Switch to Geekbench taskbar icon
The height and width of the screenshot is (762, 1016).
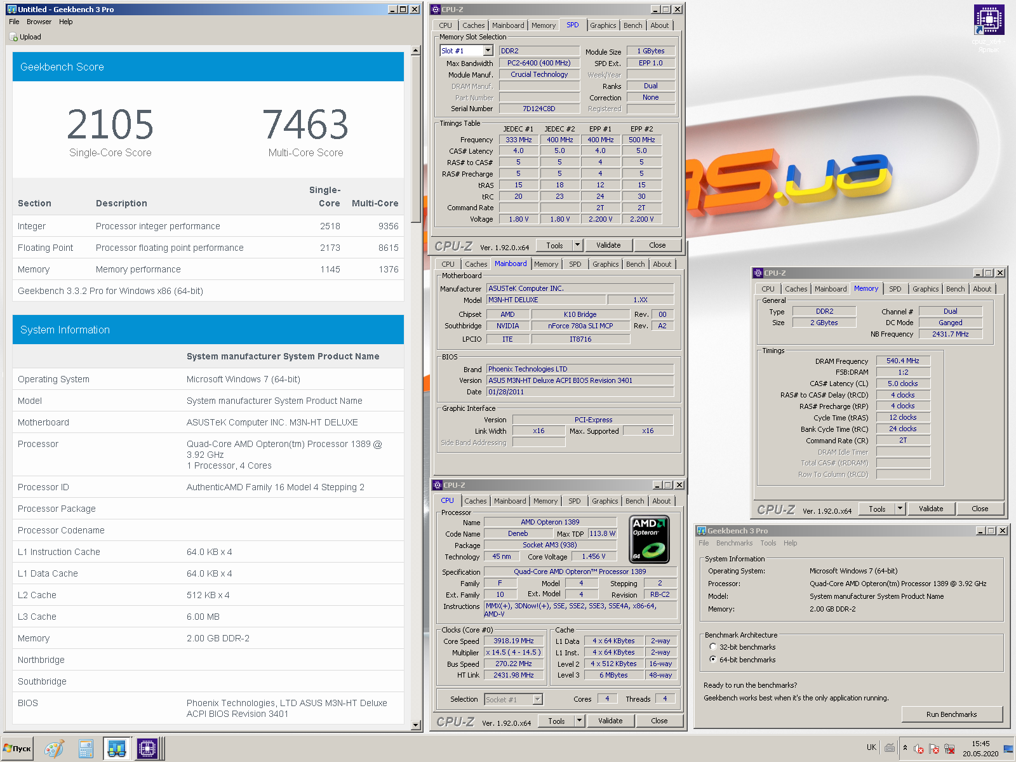pos(116,749)
